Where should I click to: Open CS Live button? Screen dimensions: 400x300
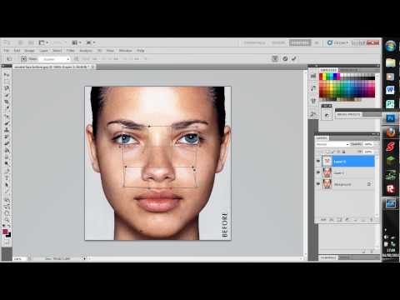point(338,42)
